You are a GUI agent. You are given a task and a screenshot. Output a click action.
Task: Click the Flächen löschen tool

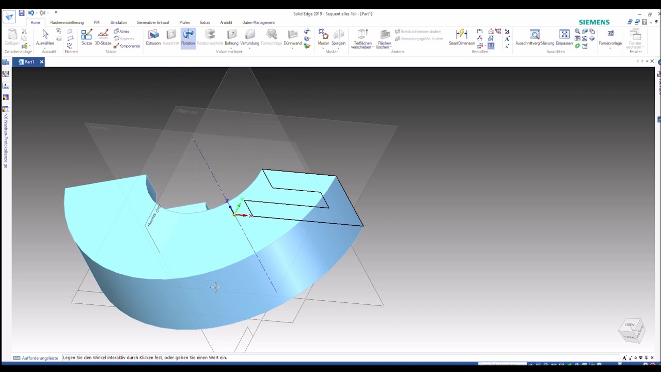(384, 39)
